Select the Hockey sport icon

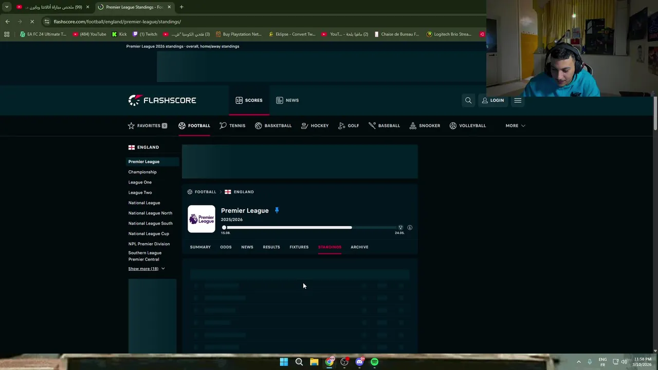coord(305,125)
